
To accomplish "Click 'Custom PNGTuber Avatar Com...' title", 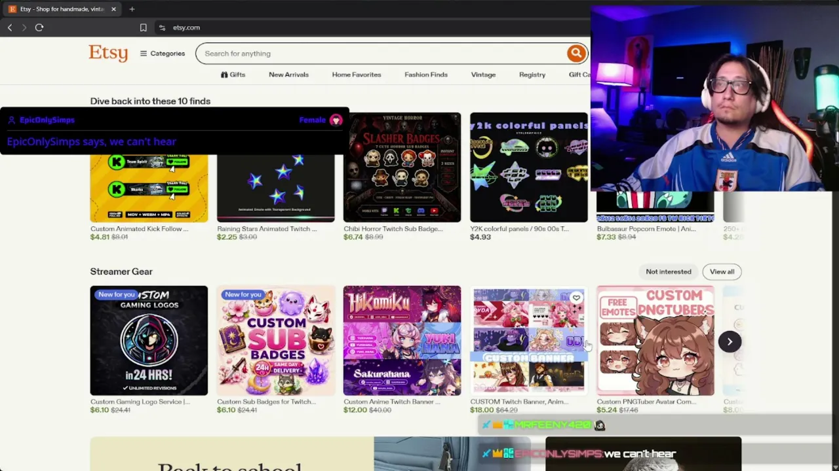I will (646, 402).
